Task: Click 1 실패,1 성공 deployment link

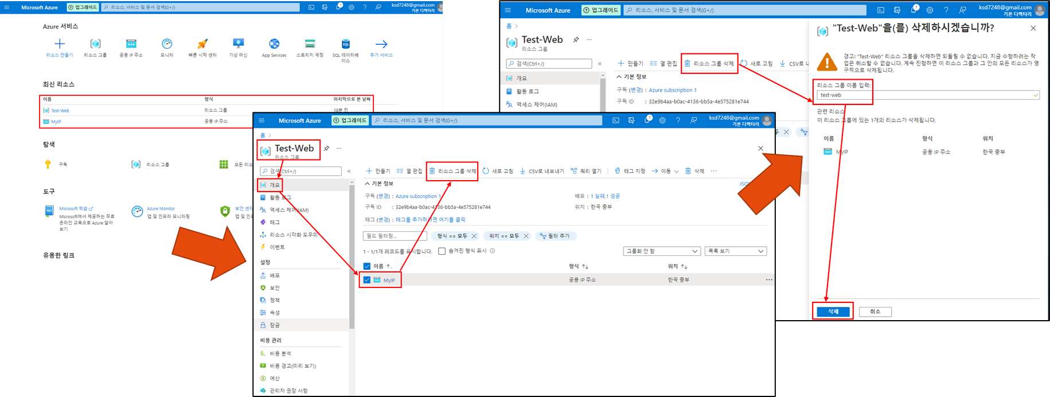Action: [x=604, y=196]
